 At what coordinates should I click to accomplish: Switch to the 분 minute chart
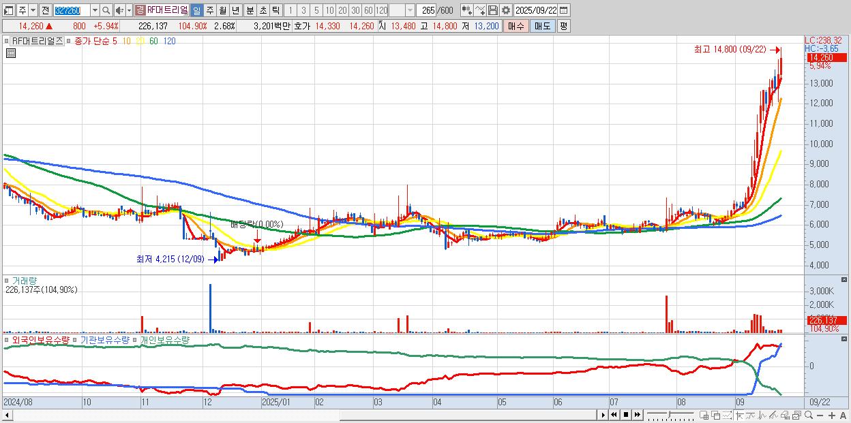click(250, 10)
